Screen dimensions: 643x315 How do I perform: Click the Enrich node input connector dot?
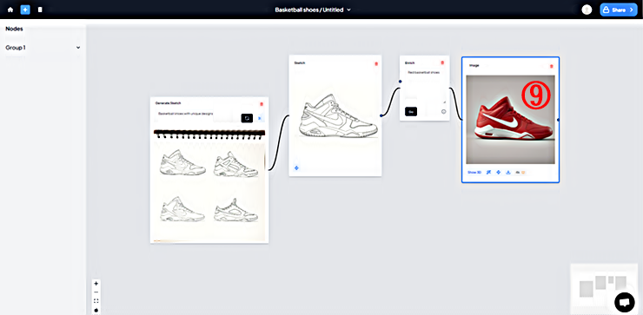pos(401,82)
